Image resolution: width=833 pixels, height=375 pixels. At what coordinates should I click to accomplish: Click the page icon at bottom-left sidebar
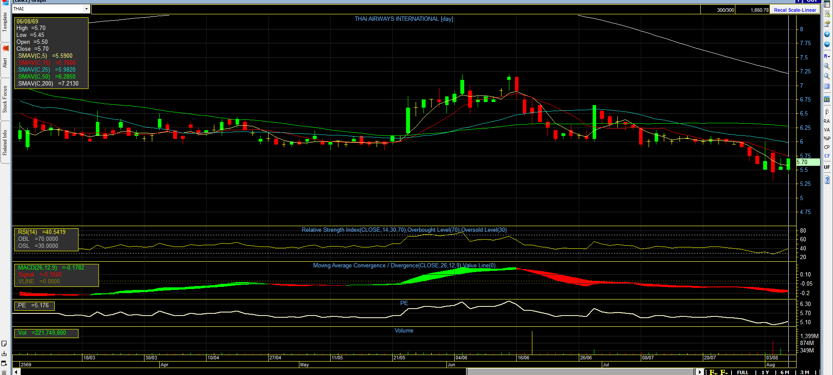tap(4, 343)
